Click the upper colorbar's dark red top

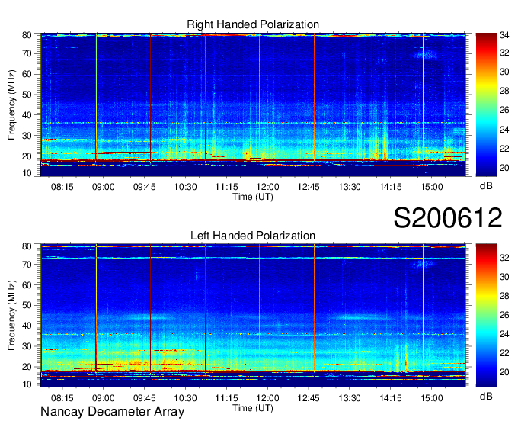486,35
